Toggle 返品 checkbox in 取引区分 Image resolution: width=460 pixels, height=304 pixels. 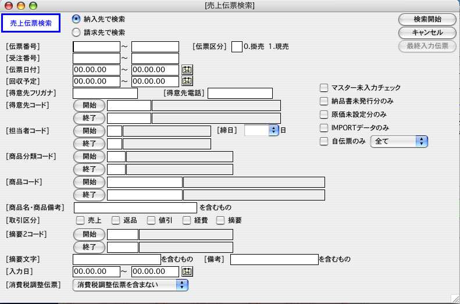(116, 220)
